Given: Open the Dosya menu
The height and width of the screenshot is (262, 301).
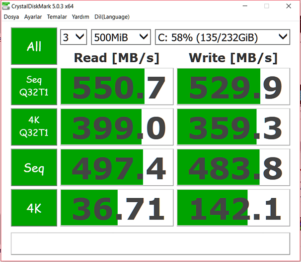Looking at the screenshot, I should [x=11, y=17].
